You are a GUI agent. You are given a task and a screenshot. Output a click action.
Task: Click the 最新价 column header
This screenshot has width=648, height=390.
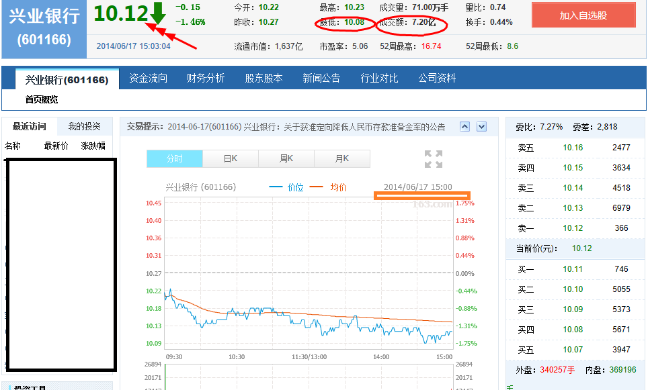click(x=56, y=146)
